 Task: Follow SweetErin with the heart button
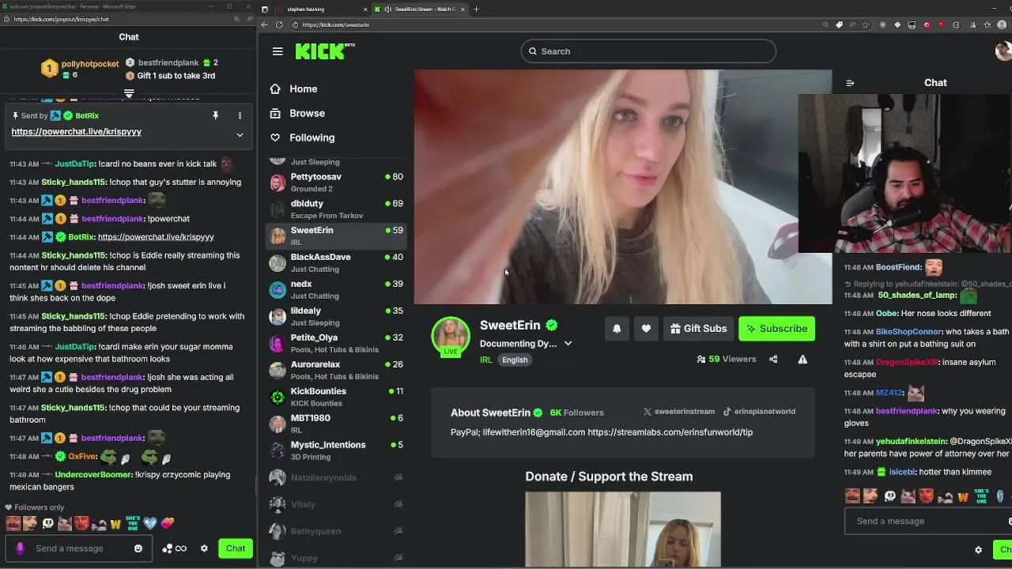point(646,329)
